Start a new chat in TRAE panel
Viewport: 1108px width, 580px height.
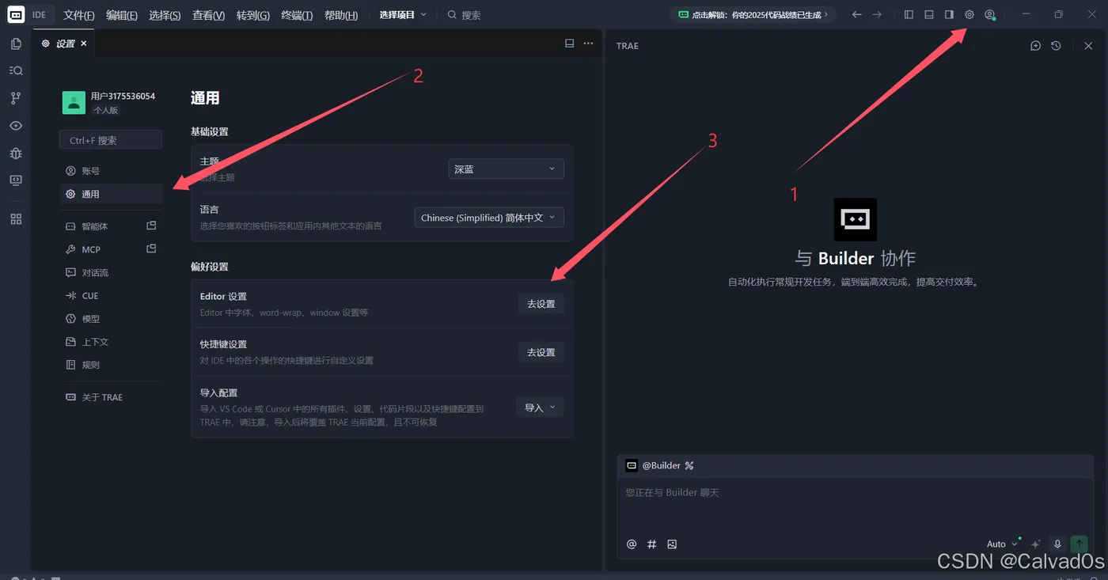tap(1035, 46)
